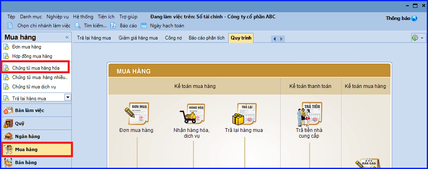428x169 pixels.
Task: Click the Tìm kiếm... toolbar label
Action: point(95,26)
